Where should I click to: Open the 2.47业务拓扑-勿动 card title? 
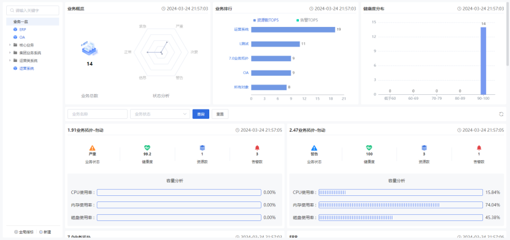tap(307, 130)
